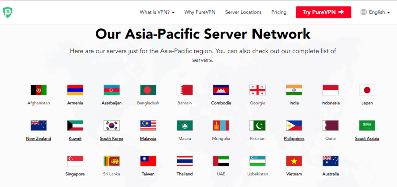Click the Thailand text link

(185, 174)
